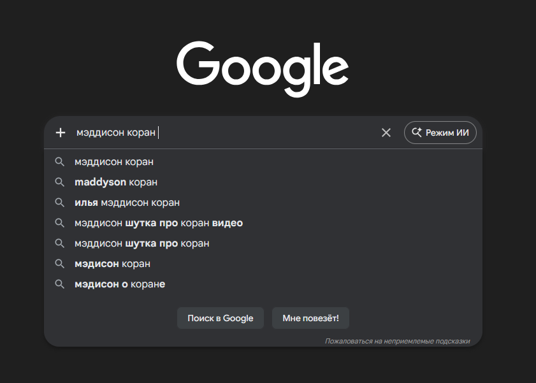Open Пожаловаться на неприемлемые подсказки link
The image size is (536, 383).
click(x=397, y=341)
